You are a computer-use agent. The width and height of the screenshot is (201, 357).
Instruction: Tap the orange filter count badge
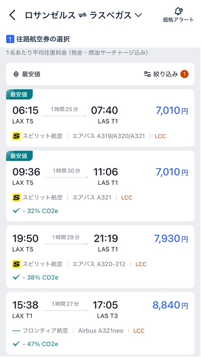(x=185, y=74)
